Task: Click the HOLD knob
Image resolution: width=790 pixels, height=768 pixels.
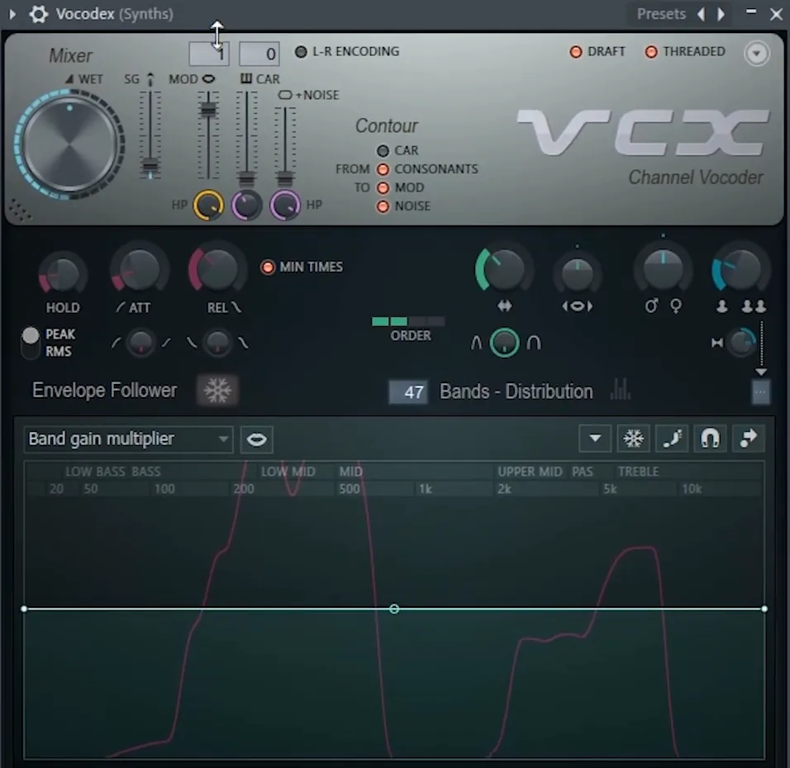Action: pos(62,274)
